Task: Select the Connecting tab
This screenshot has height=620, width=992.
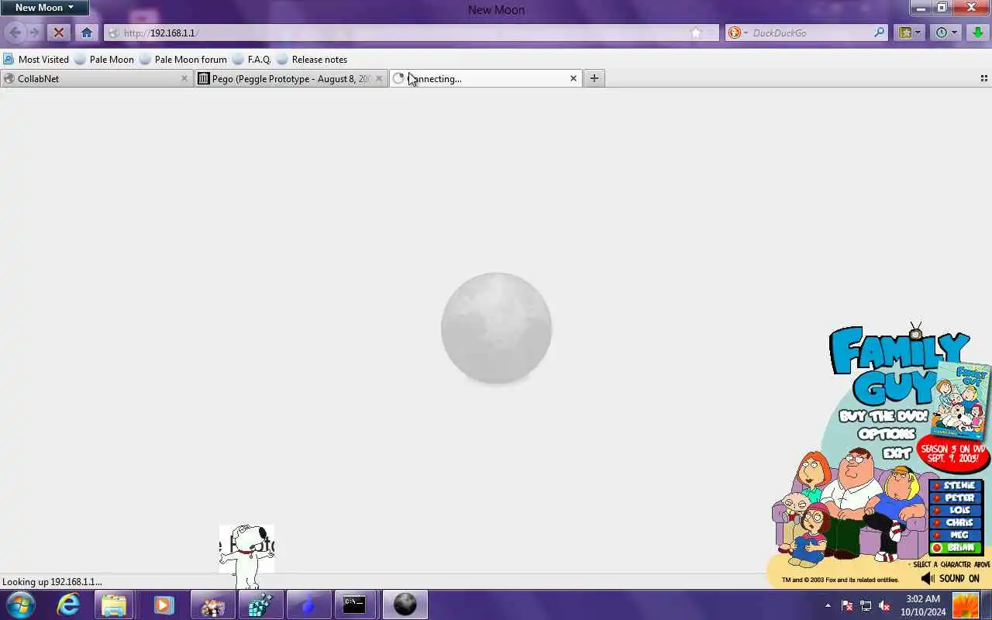Action: [x=485, y=78]
